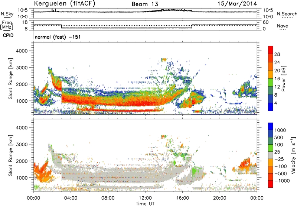This screenshot has width=297, height=206.
Task: Click the gray segment of velocity color bar
Action: pos(271,155)
